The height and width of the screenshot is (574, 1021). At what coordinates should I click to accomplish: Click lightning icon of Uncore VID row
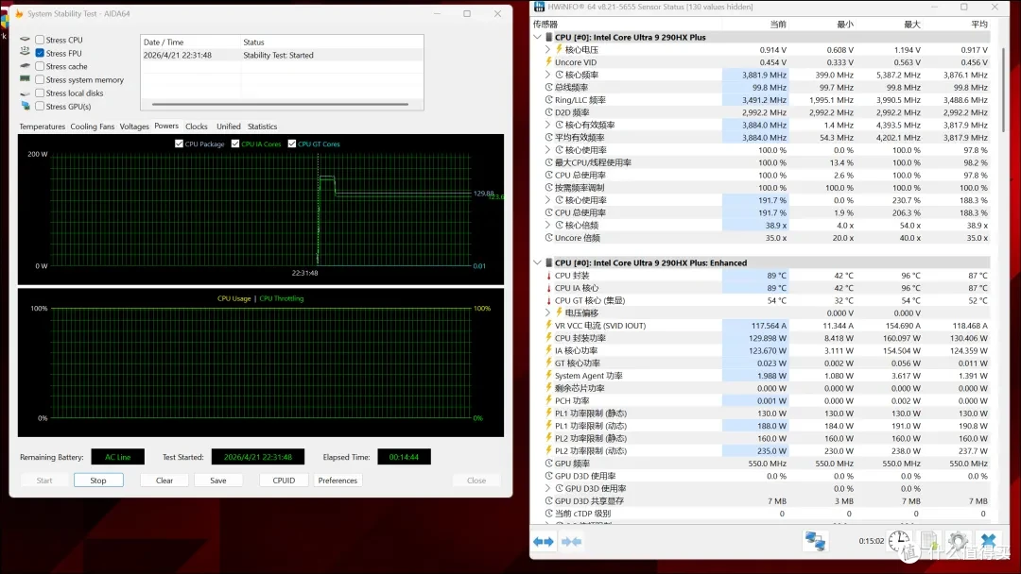click(549, 61)
